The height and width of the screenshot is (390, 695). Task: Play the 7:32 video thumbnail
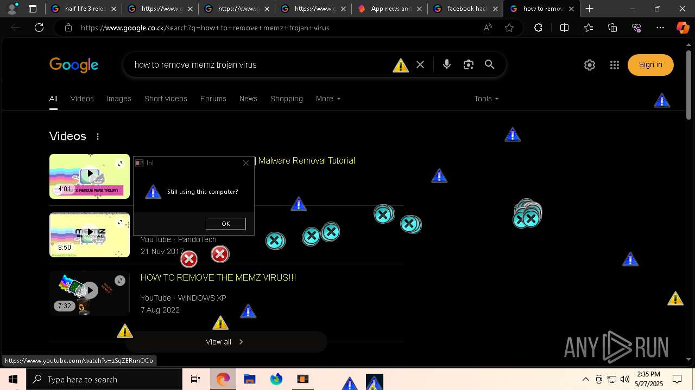tap(90, 293)
